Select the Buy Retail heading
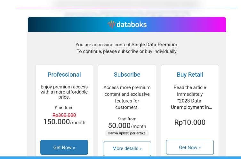This screenshot has height=159, width=241. coord(190,75)
